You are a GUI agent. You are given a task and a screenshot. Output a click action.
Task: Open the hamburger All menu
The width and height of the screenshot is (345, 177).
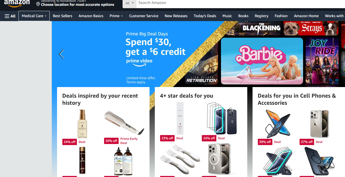pyautogui.click(x=10, y=16)
